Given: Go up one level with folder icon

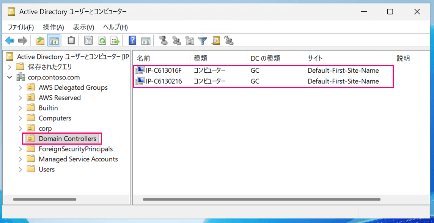Looking at the screenshot, I should point(41,41).
